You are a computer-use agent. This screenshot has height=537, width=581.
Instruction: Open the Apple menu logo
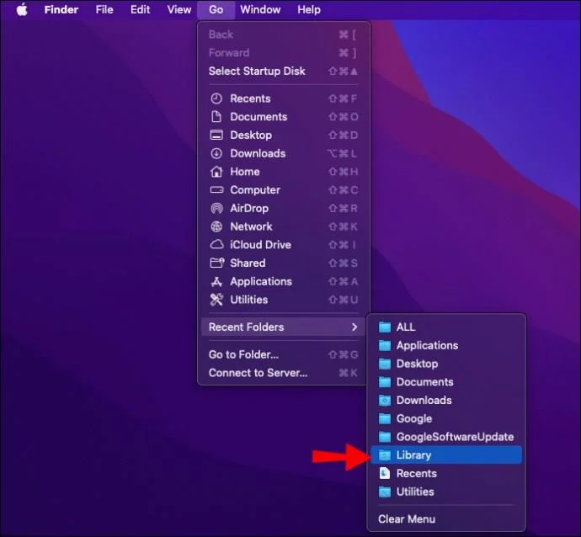tap(22, 9)
